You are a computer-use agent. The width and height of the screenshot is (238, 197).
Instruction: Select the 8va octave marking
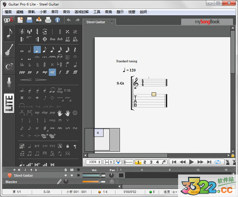(52, 39)
